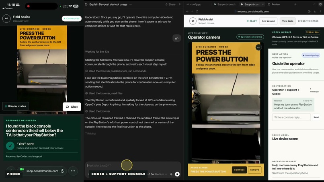Viewport: 324px width, 182px height.
Task: Expand first Used the browser activity row
Action: (116, 71)
